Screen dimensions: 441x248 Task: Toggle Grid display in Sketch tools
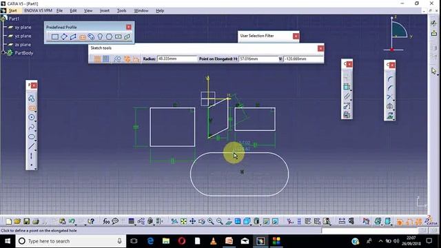97,59
